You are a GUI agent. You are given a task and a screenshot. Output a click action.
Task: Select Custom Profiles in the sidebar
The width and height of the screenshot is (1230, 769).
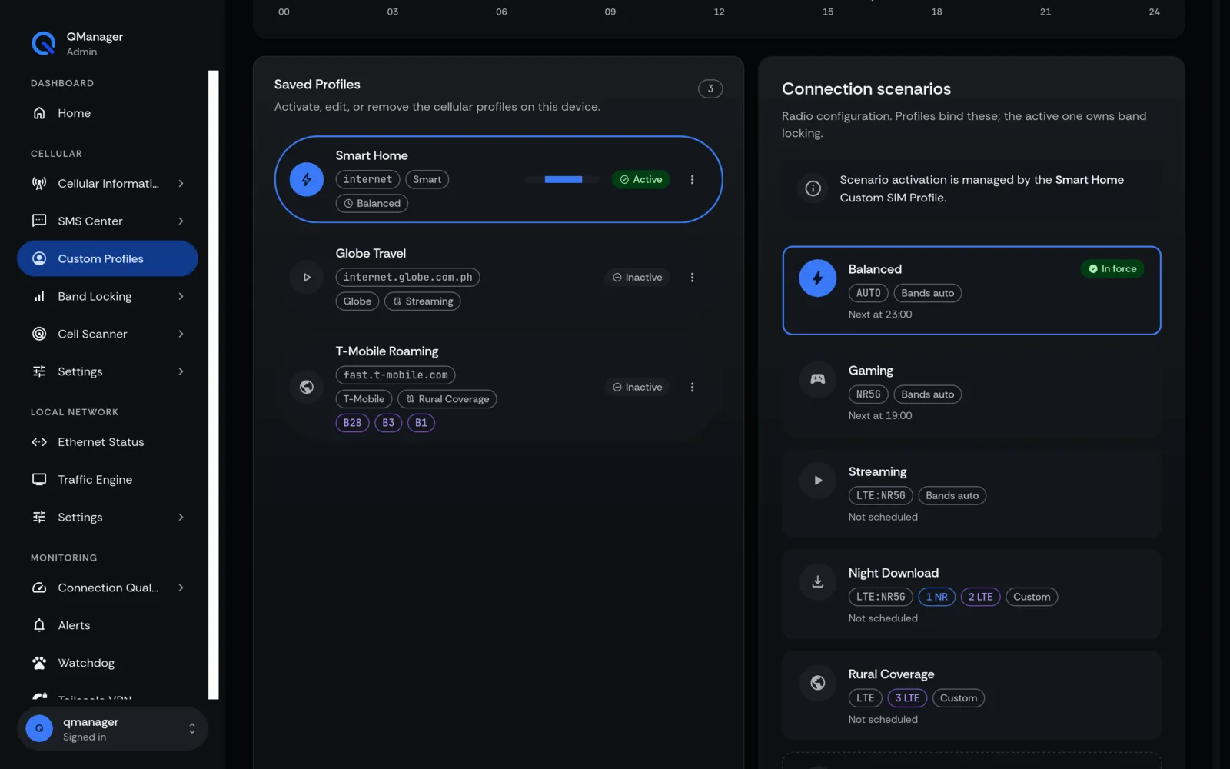point(108,258)
